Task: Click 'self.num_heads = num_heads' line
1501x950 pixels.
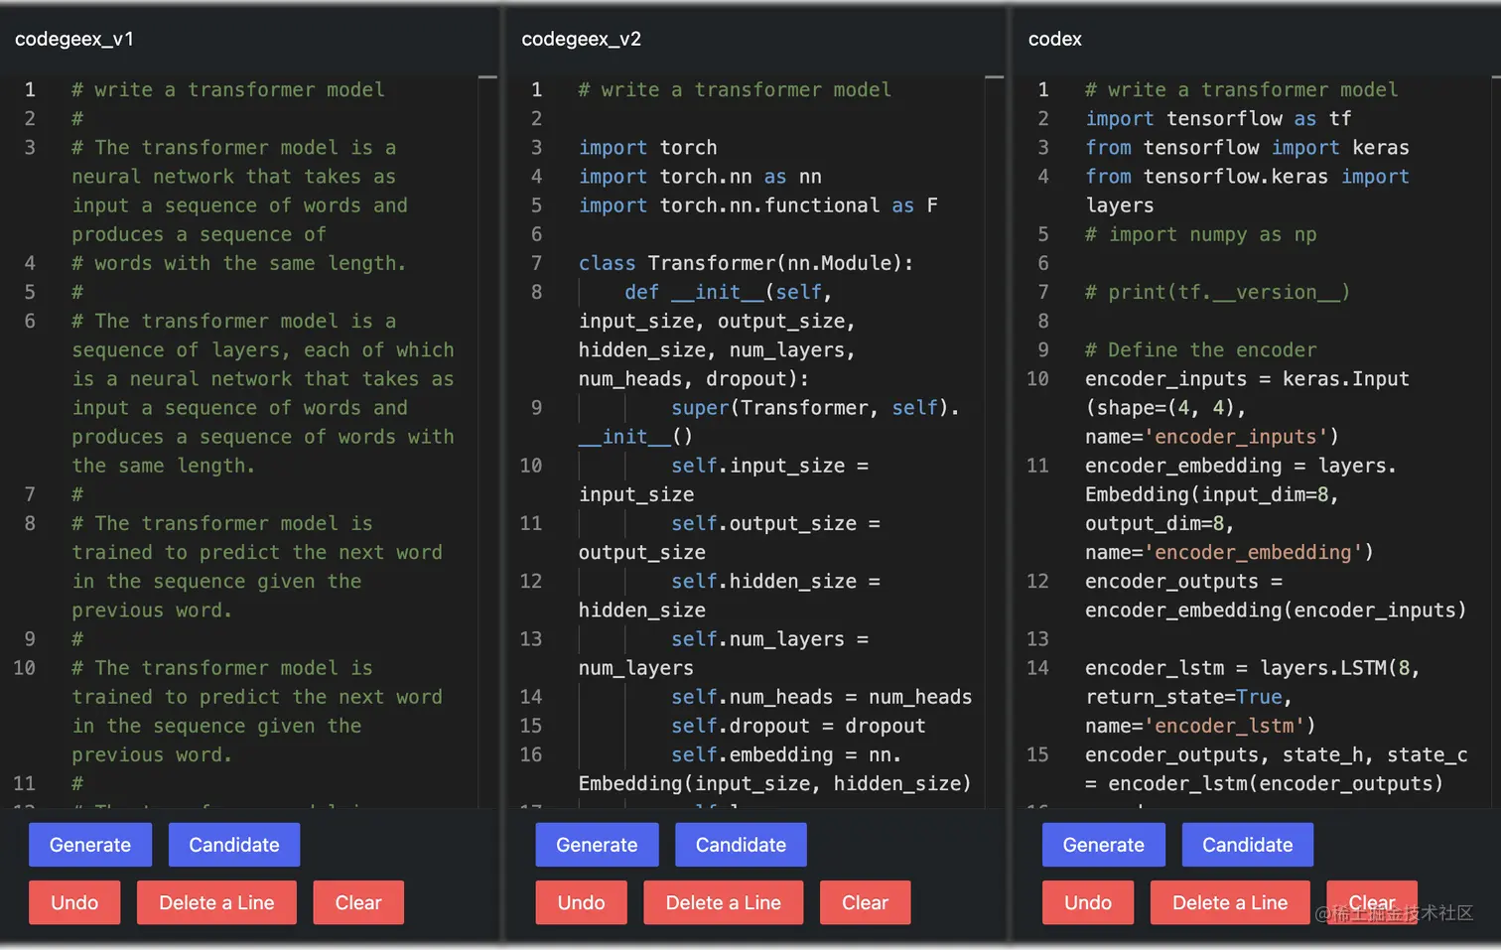Action: [x=822, y=697]
